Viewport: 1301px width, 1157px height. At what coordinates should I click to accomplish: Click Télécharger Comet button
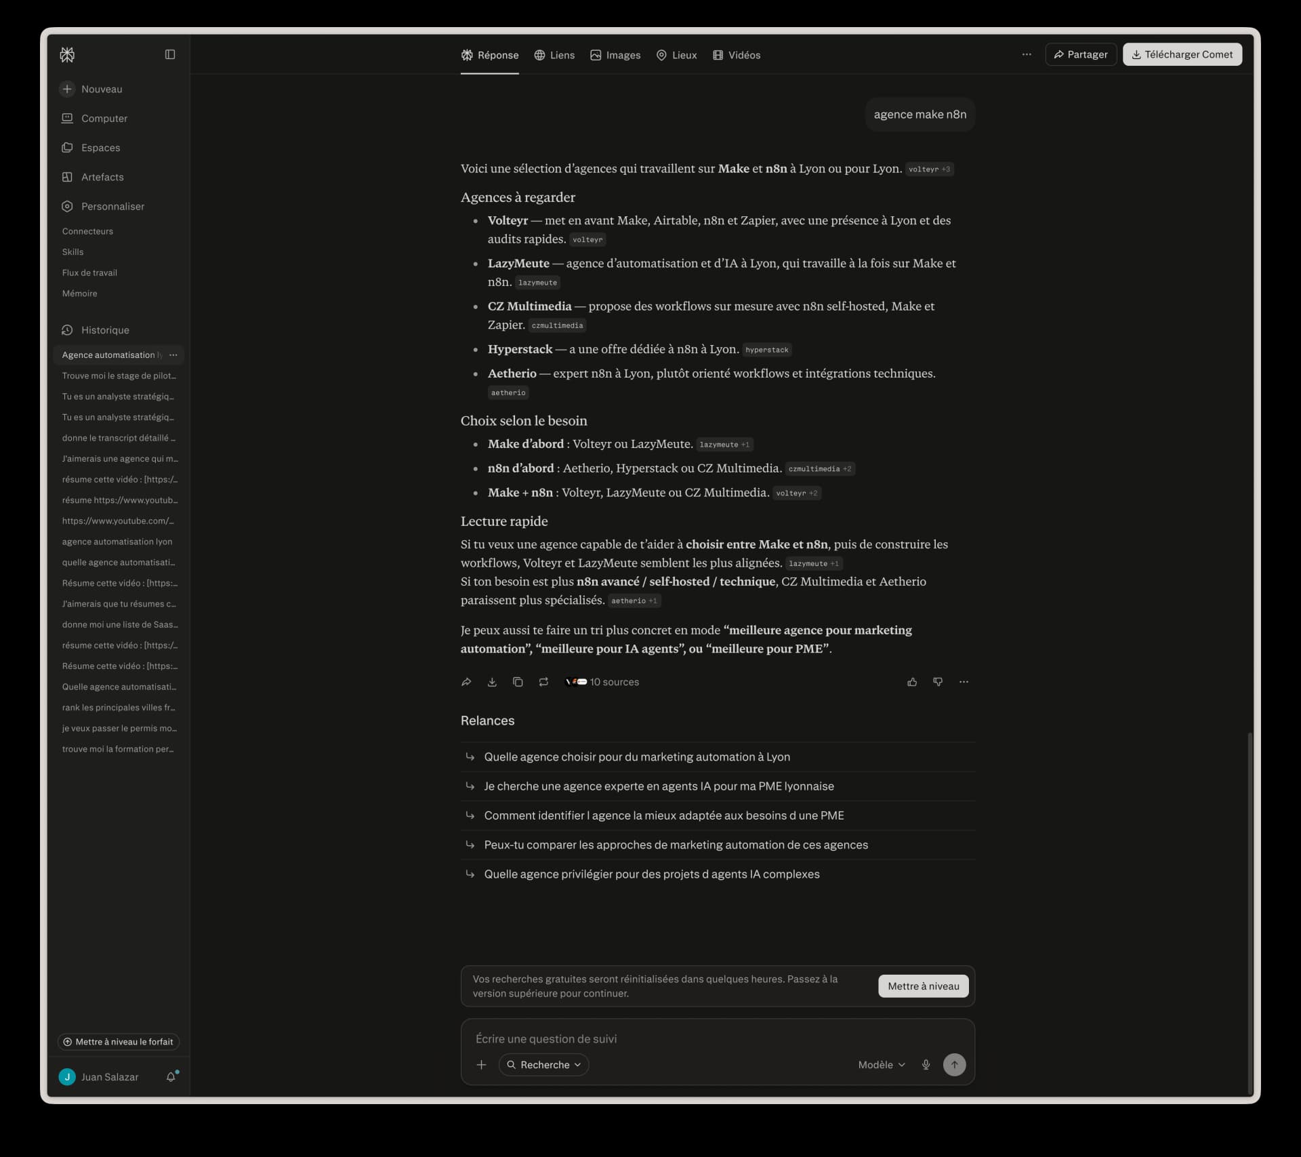tap(1182, 54)
